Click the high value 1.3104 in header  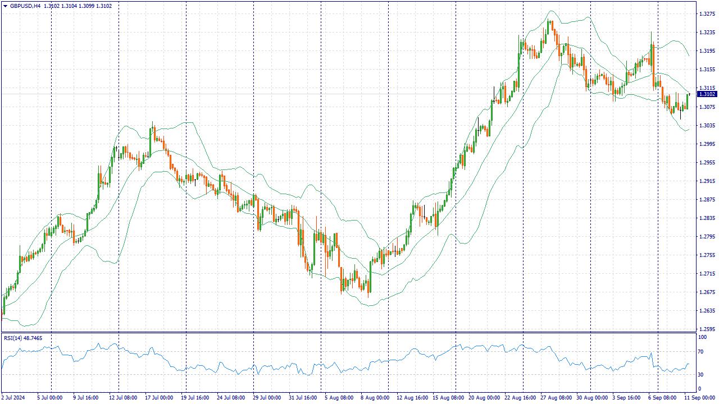point(69,6)
